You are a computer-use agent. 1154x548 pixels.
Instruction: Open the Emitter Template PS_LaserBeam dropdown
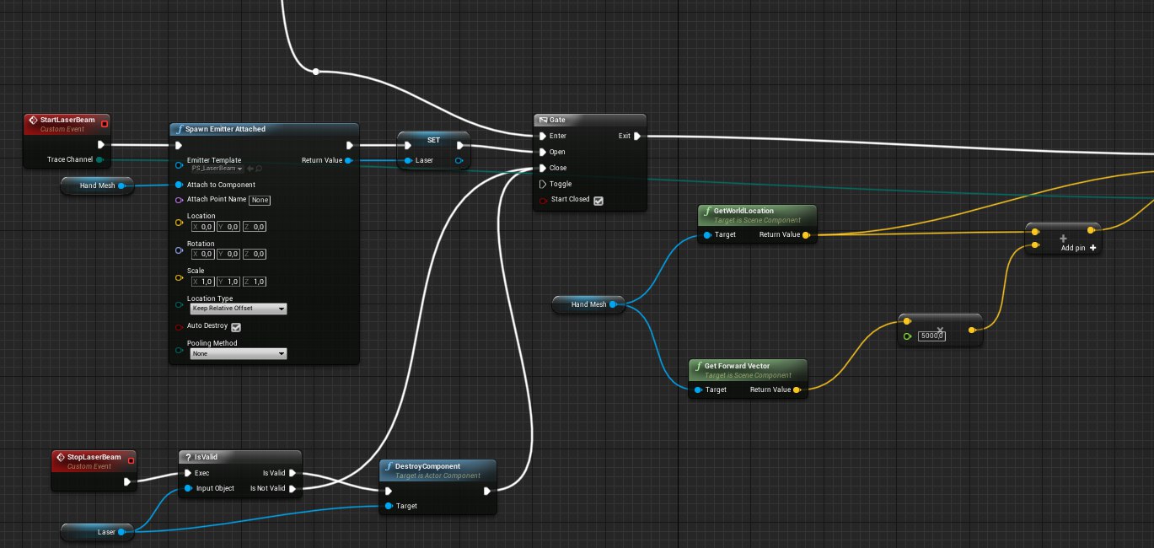click(x=217, y=169)
